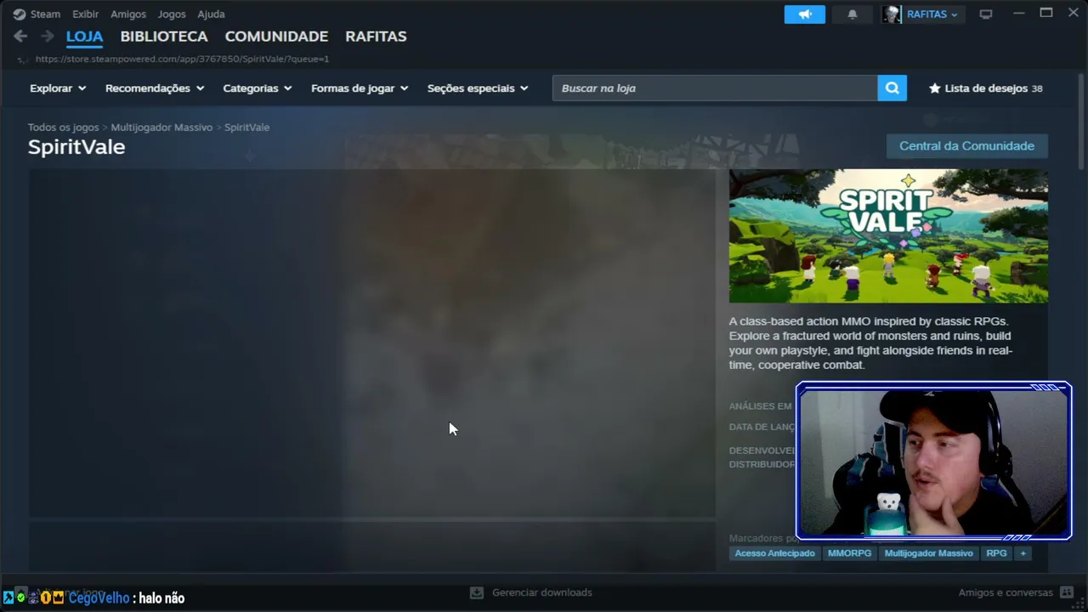1088x612 pixels.
Task: Open the Lista de desejos wishlist
Action: (x=985, y=88)
